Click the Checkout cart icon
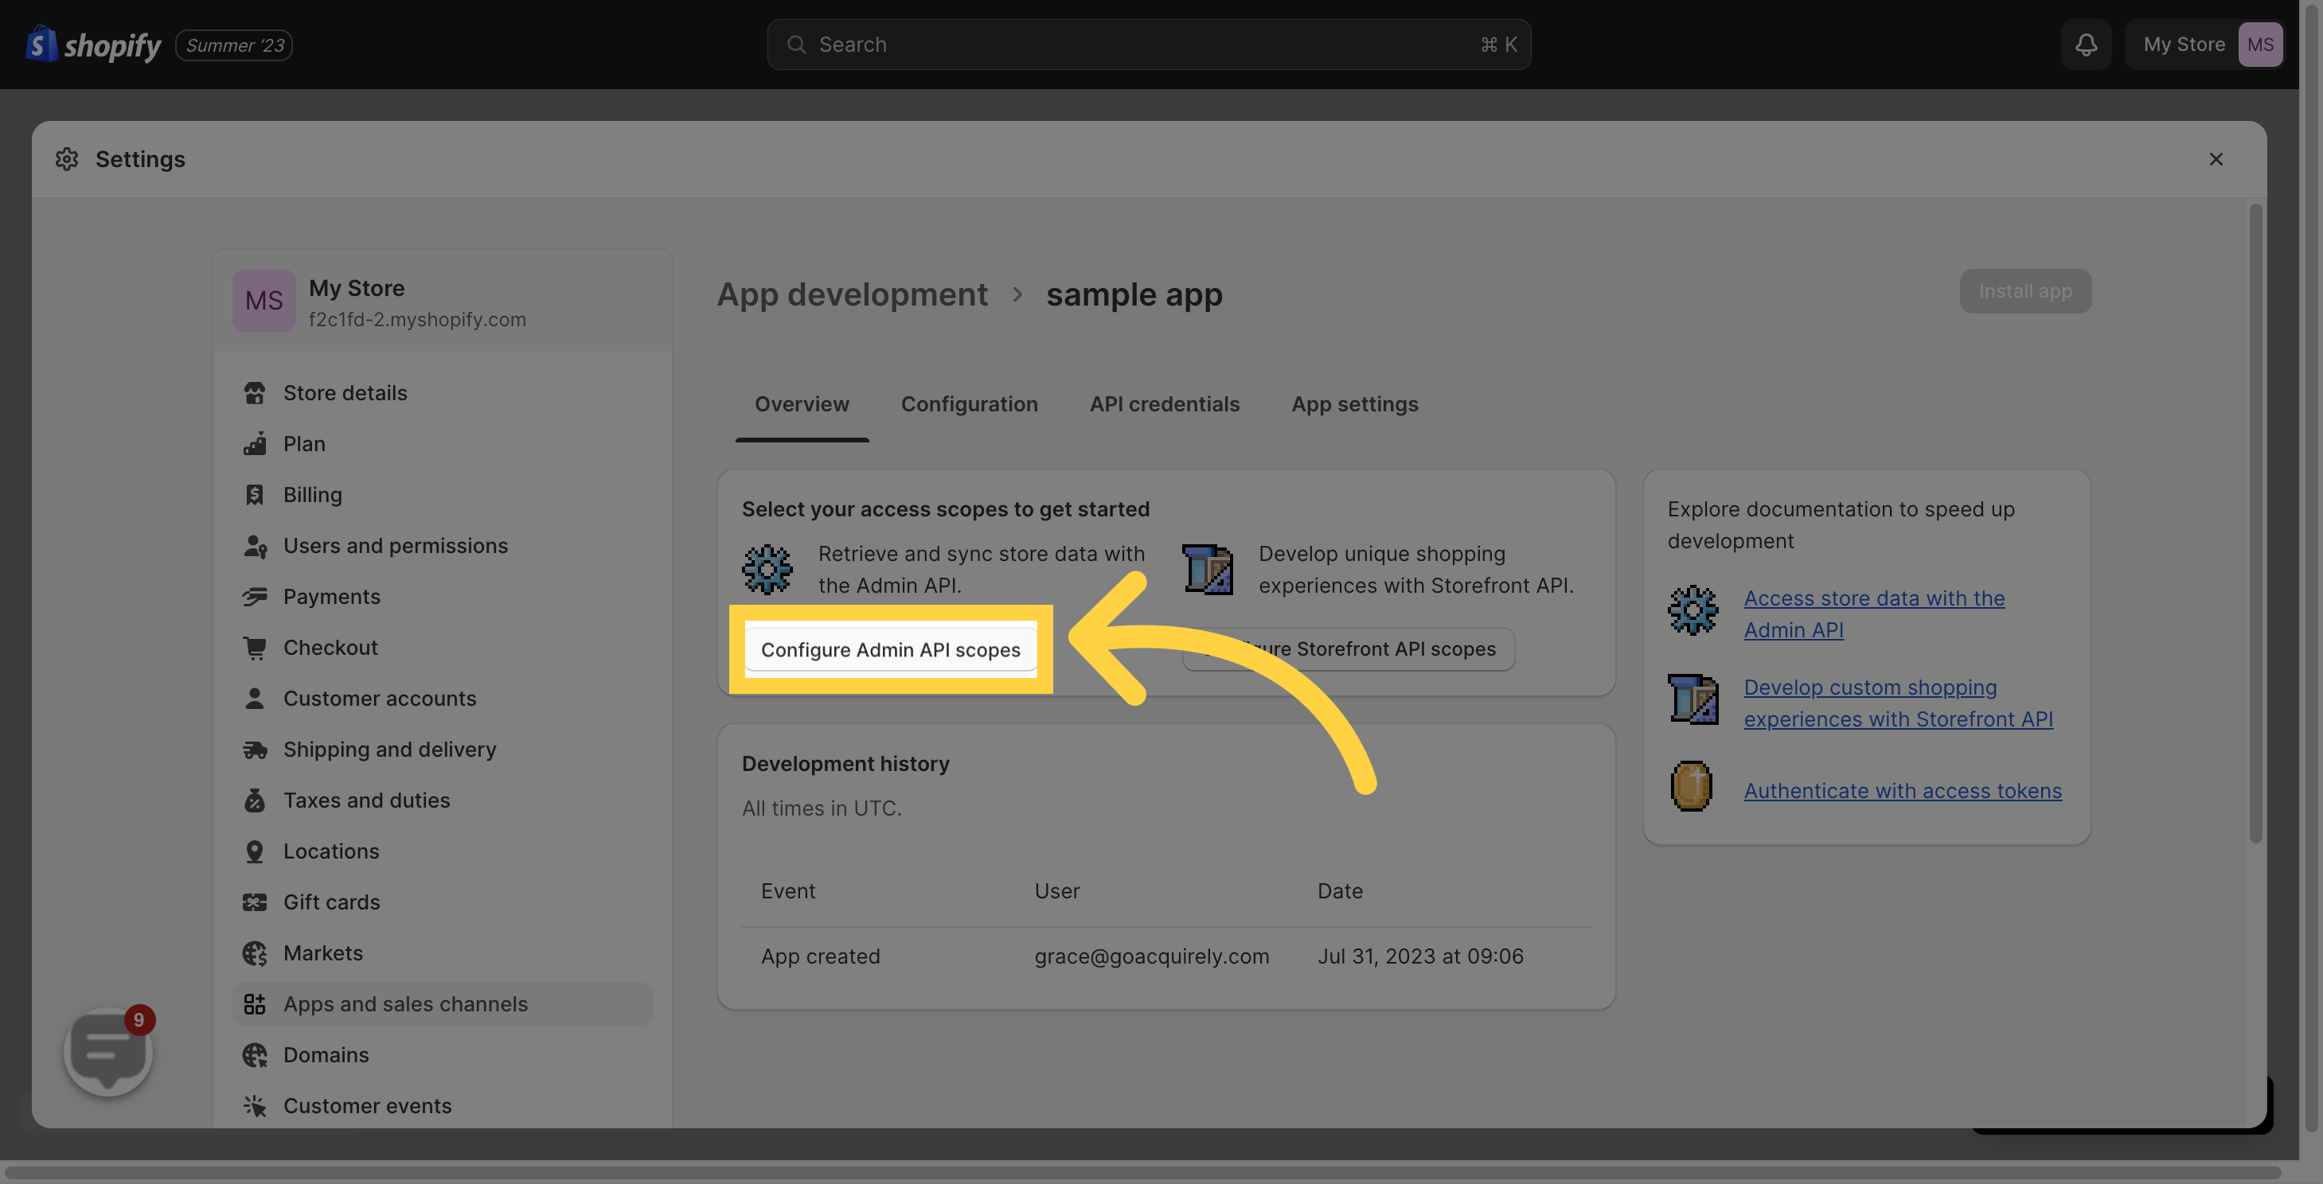 [254, 647]
